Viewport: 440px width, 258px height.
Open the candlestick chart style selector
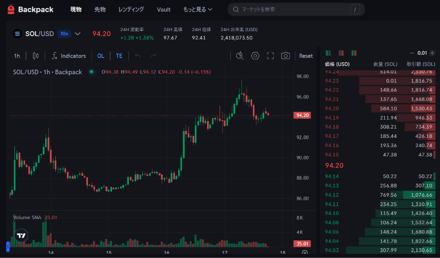(36, 56)
